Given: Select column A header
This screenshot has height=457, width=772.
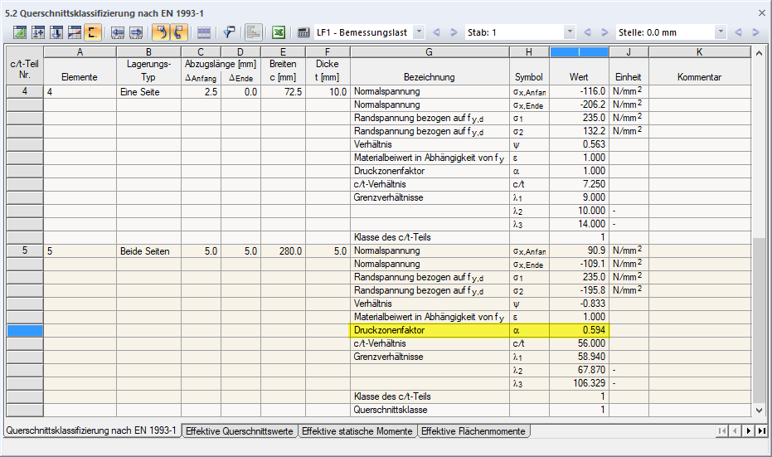Looking at the screenshot, I should tap(80, 51).
